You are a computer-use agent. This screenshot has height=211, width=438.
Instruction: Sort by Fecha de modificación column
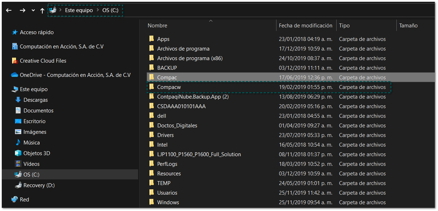coord(306,26)
